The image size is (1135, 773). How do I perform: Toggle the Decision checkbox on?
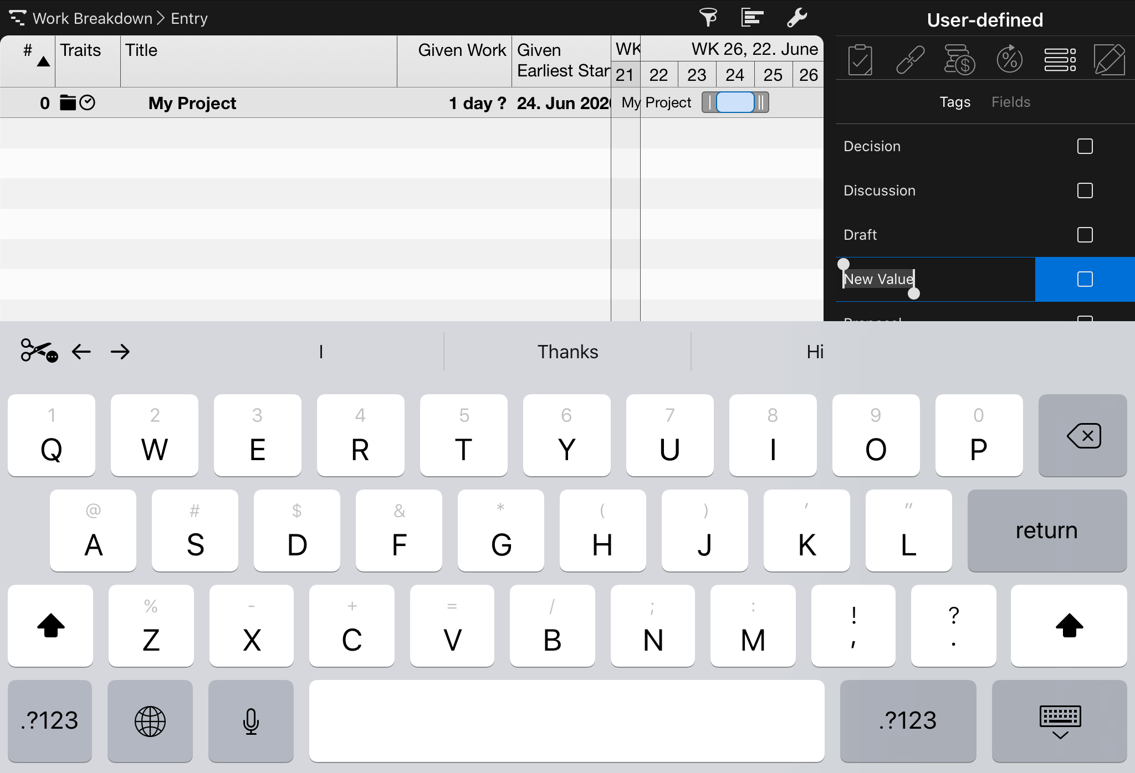point(1085,146)
